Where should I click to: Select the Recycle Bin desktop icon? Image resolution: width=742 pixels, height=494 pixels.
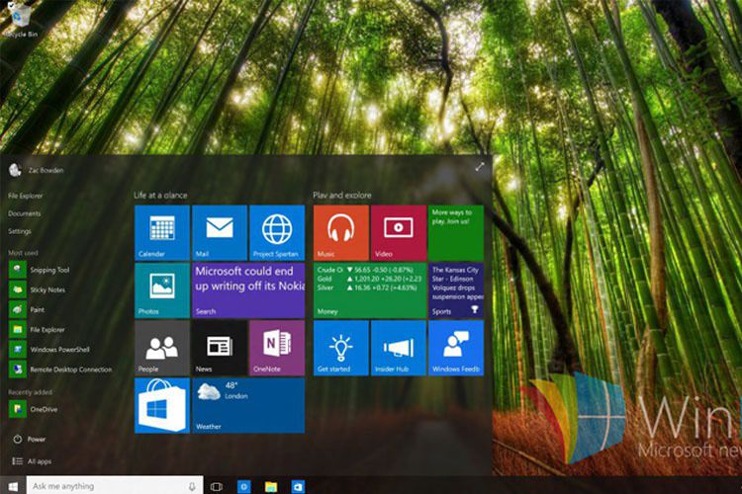21,21
